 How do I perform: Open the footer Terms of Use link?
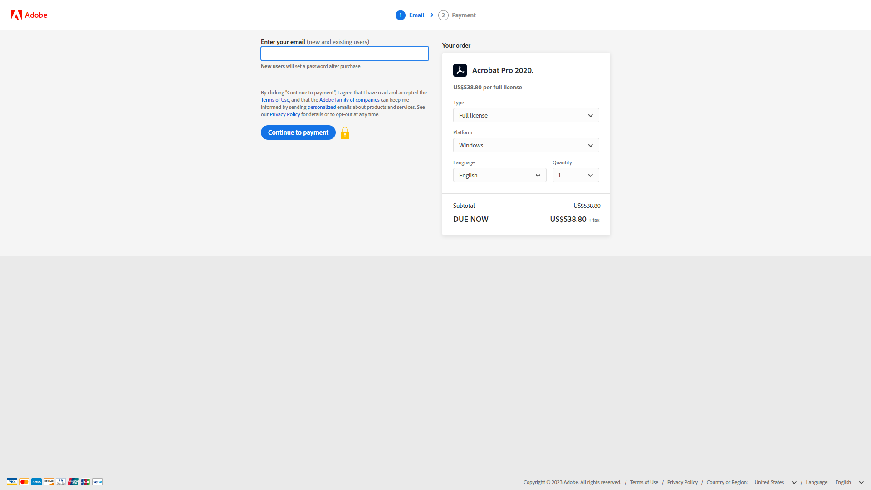(x=644, y=482)
